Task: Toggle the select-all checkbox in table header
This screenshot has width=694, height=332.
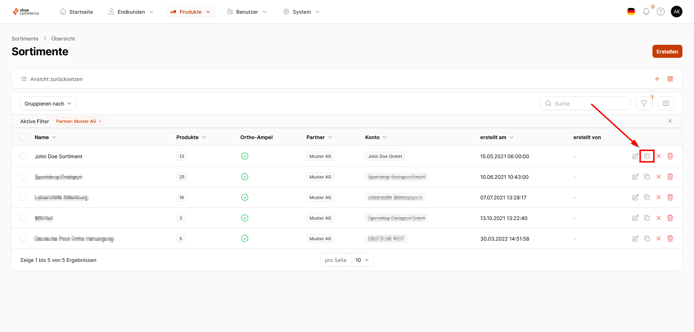Action: pyautogui.click(x=23, y=137)
